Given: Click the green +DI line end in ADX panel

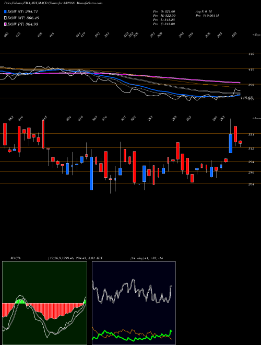Looking at the screenshot, I should pyautogui.click(x=171, y=331).
